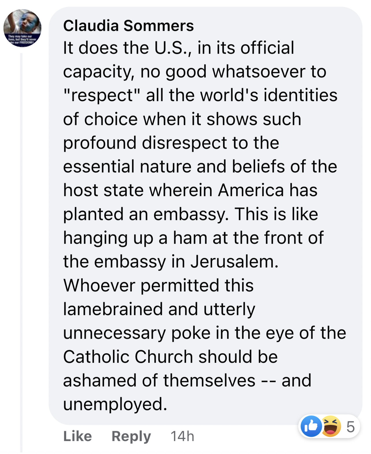
Task: Click the word "profound" in the comment
Action: tap(100, 143)
